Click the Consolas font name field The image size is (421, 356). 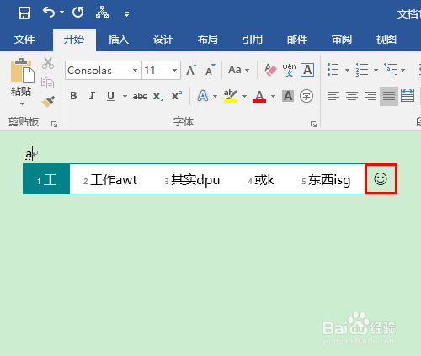pos(99,71)
